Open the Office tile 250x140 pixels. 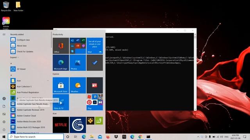click(61, 46)
